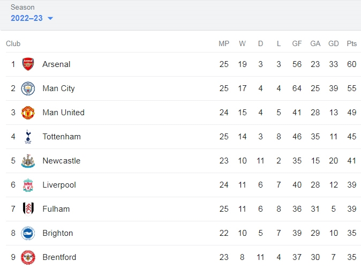Select the Newcastle team name
Viewport: 361px width, 268px height.
click(62, 161)
